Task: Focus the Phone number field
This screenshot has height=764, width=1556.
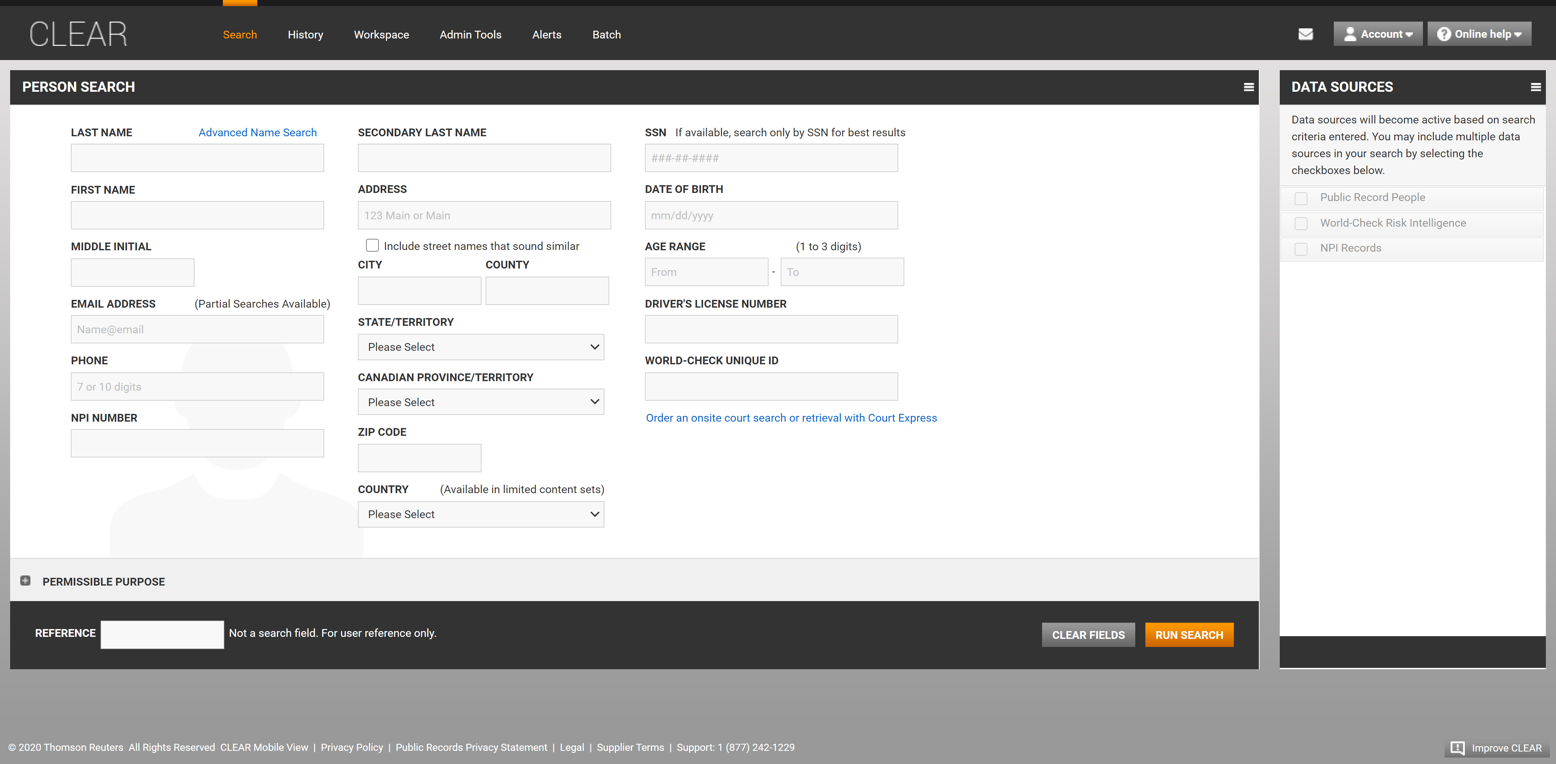Action: click(197, 387)
